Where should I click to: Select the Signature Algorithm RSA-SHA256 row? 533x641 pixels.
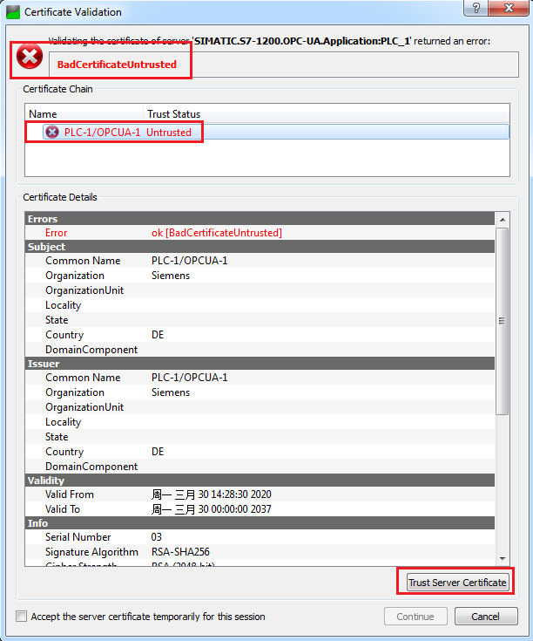pos(179,552)
